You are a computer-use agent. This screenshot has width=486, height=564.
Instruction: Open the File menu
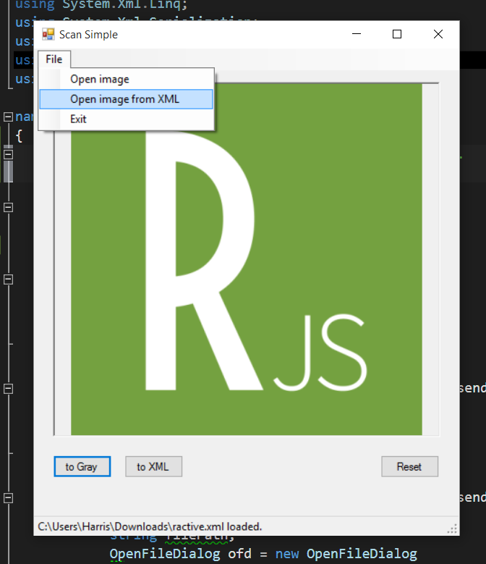[54, 59]
